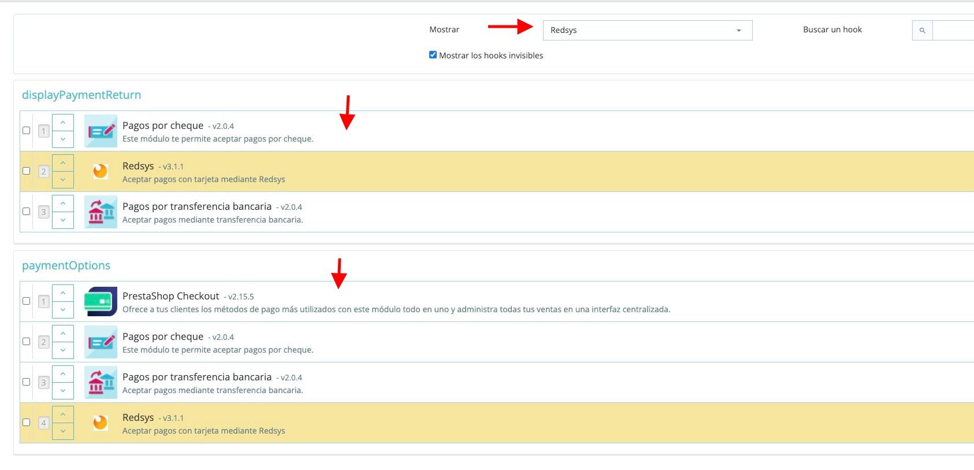Move PrestaShop Checkout down in paymentOptions

pyautogui.click(x=63, y=310)
